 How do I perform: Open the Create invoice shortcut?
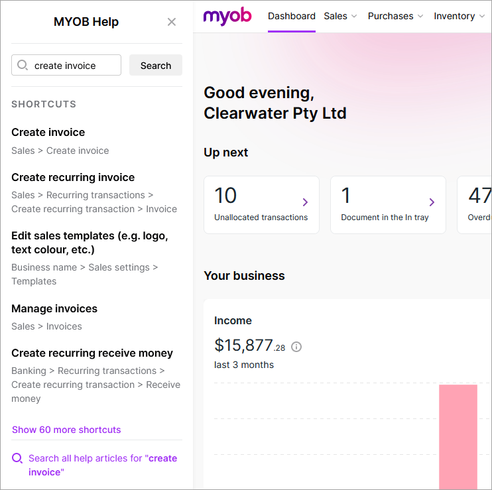[48, 132]
